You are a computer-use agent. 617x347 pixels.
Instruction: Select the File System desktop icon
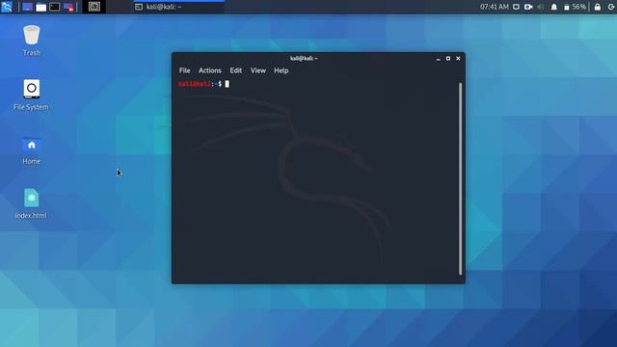click(x=31, y=94)
